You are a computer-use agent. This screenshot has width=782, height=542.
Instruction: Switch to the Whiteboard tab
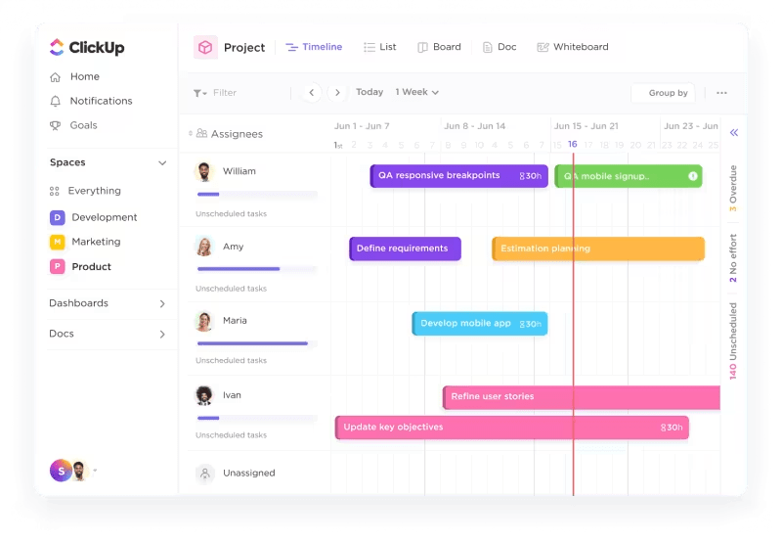[x=573, y=47]
